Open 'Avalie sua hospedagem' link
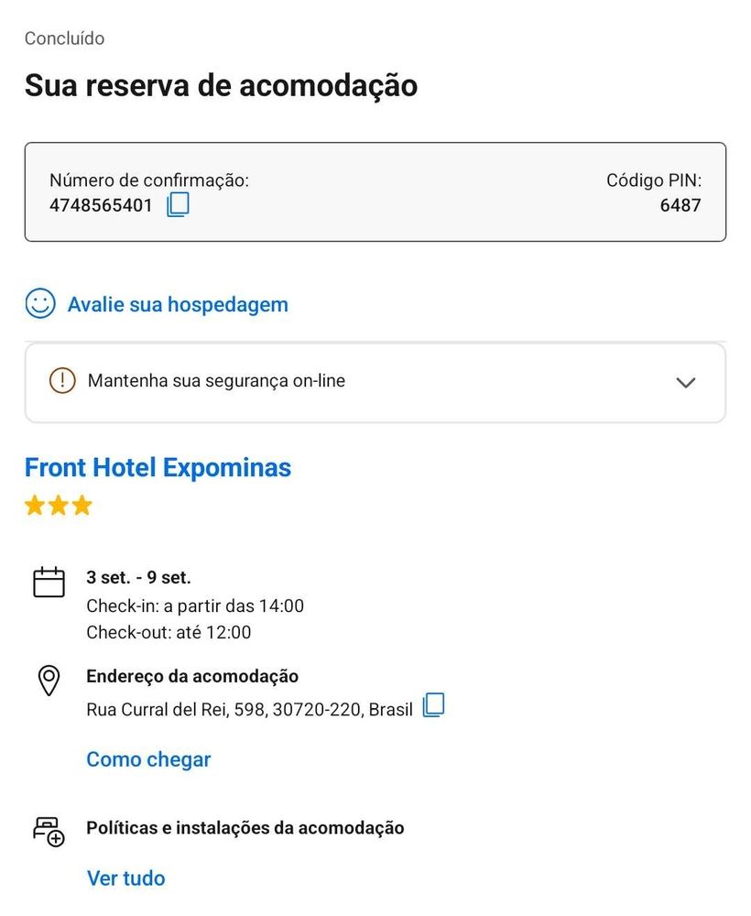This screenshot has height=916, width=751. [178, 305]
